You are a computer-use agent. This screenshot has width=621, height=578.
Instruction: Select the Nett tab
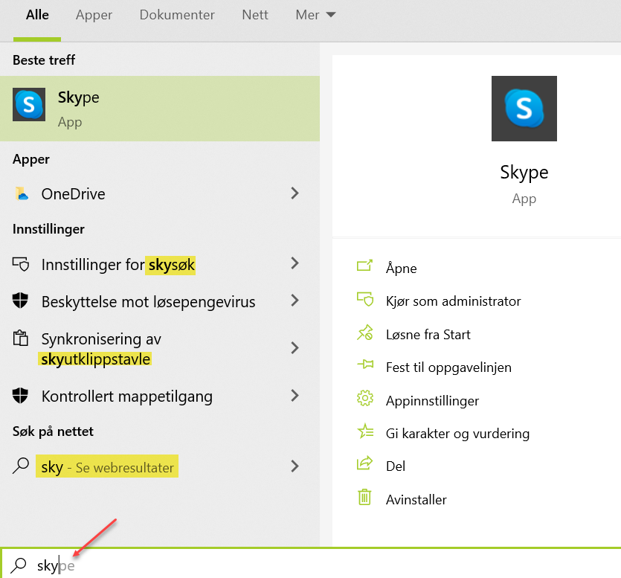click(255, 15)
